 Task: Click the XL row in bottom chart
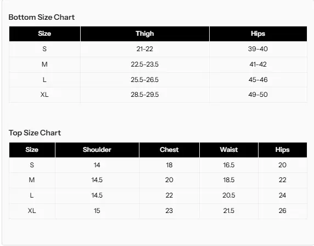tap(158, 95)
